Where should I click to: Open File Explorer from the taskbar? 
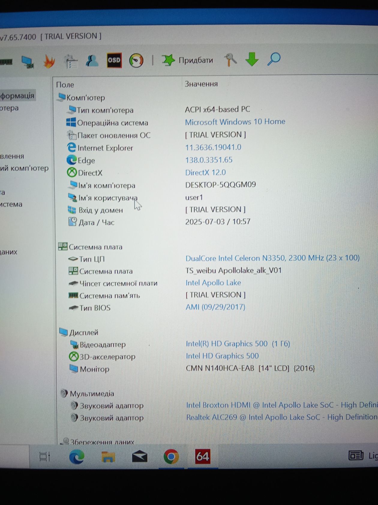(x=108, y=457)
